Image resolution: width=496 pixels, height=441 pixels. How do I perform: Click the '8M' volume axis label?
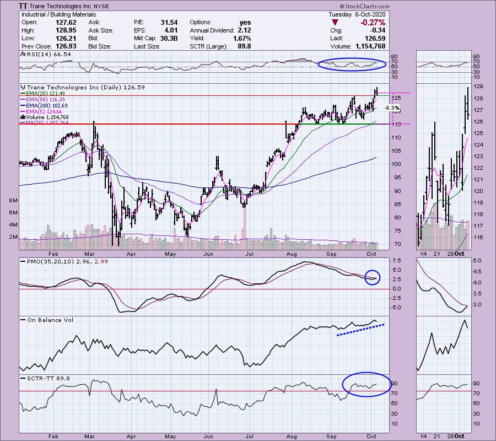13,201
